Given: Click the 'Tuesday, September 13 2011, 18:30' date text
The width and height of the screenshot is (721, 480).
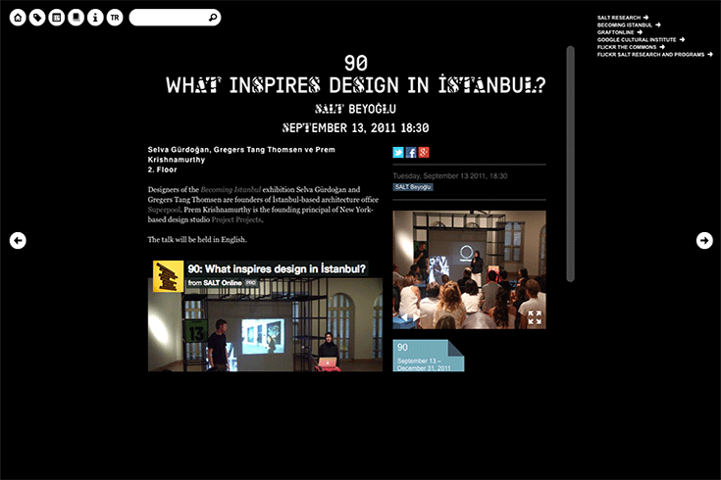Looking at the screenshot, I should tap(449, 176).
